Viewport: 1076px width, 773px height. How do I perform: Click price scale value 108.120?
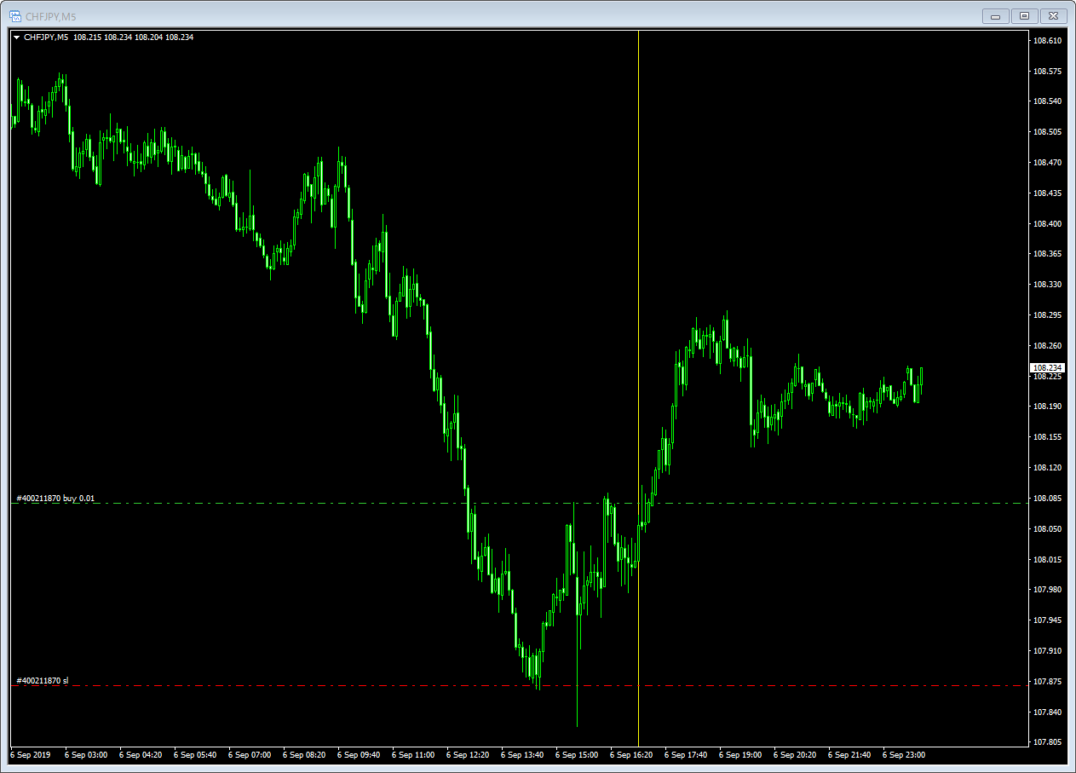point(1047,468)
